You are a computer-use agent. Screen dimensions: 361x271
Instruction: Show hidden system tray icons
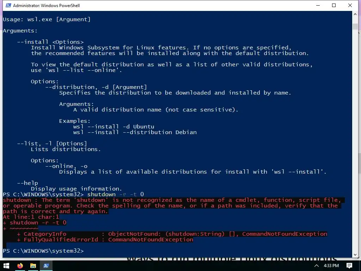point(317,266)
